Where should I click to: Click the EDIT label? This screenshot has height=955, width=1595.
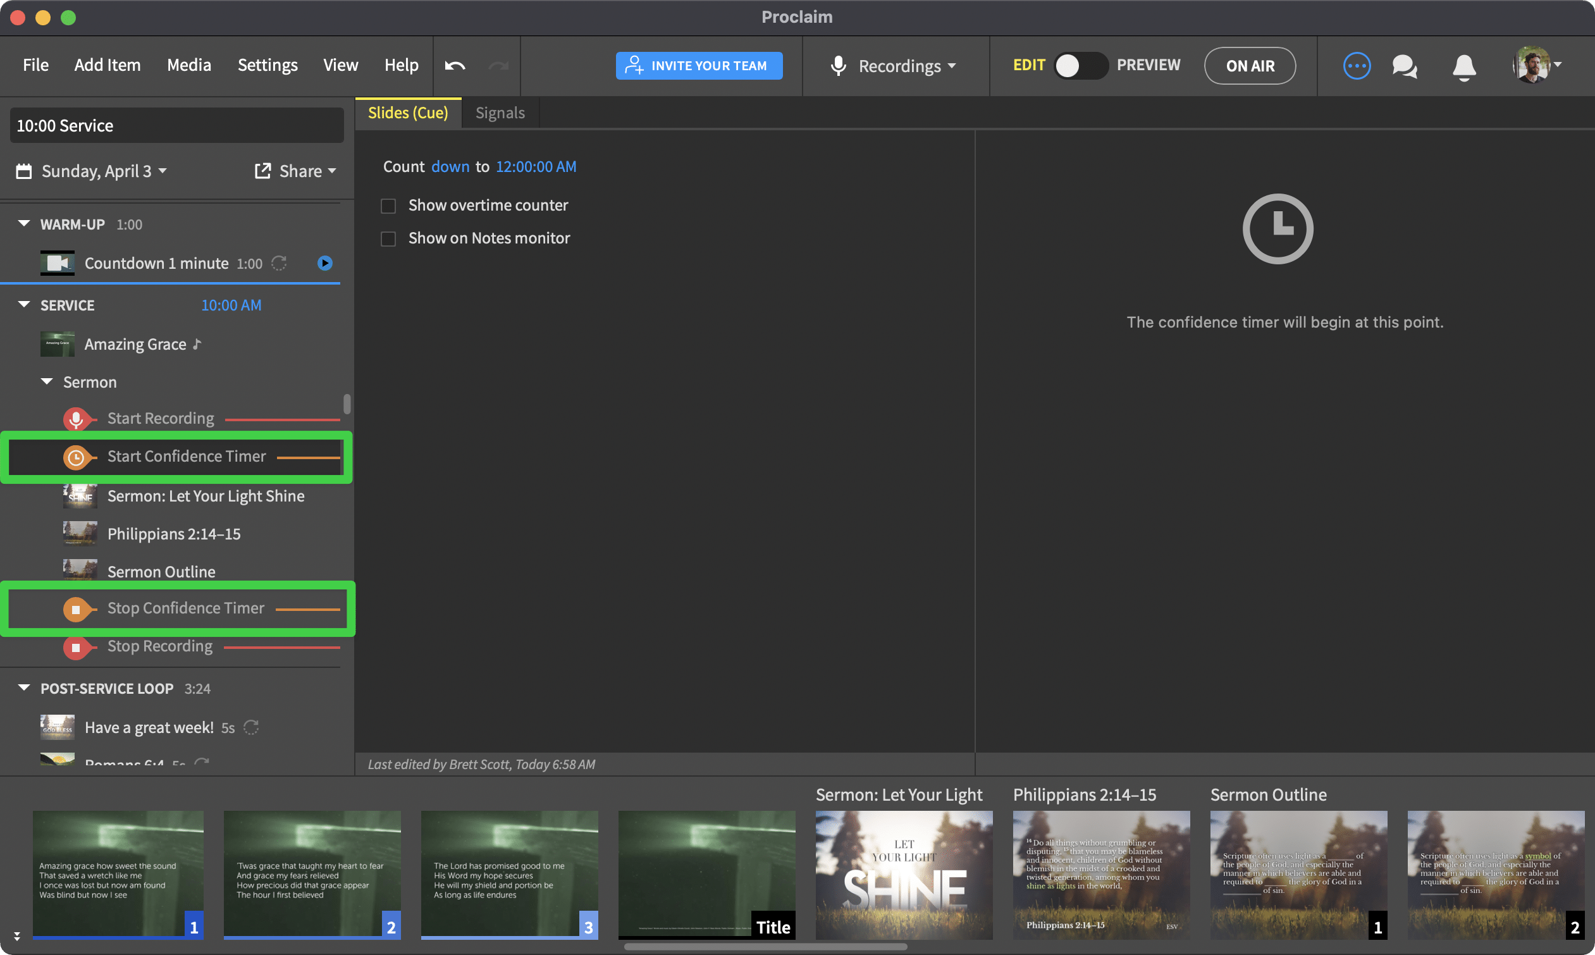1029,65
